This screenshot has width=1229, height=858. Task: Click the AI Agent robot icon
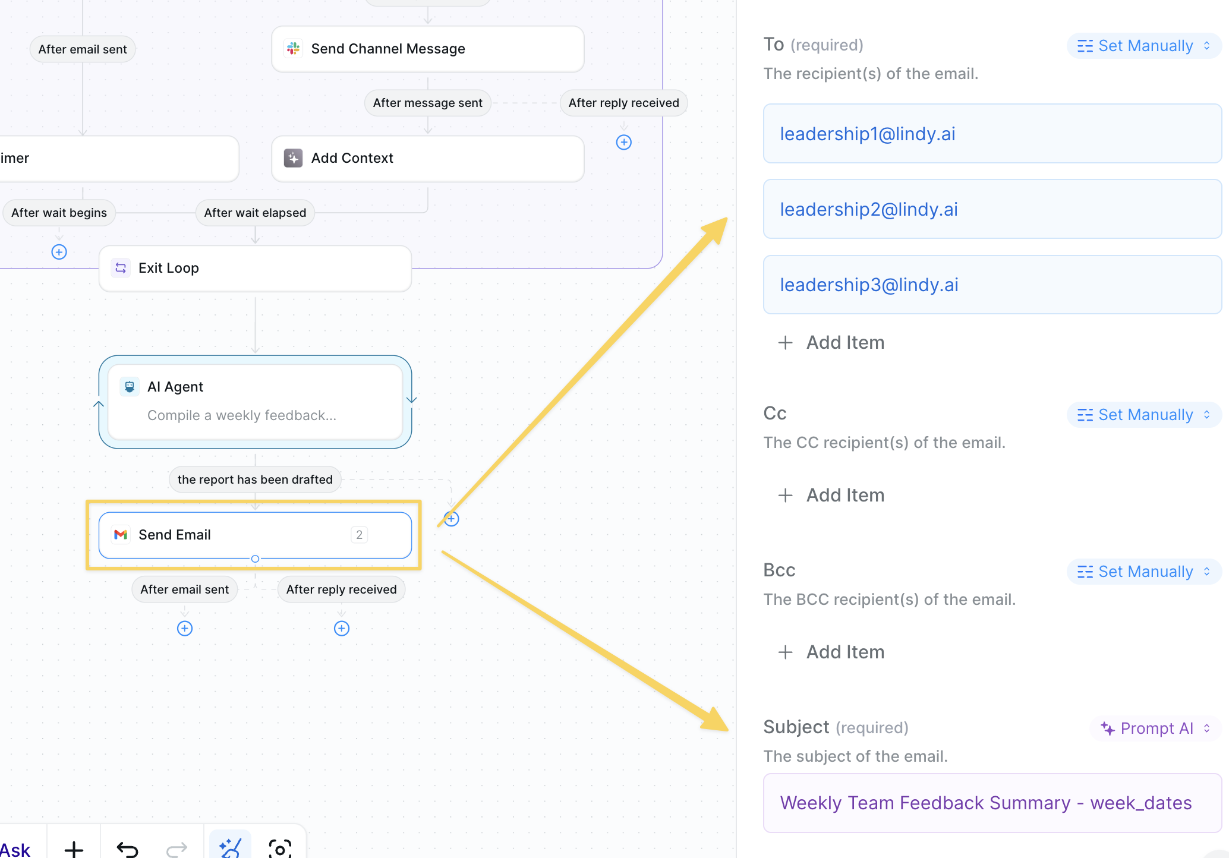[x=130, y=387]
